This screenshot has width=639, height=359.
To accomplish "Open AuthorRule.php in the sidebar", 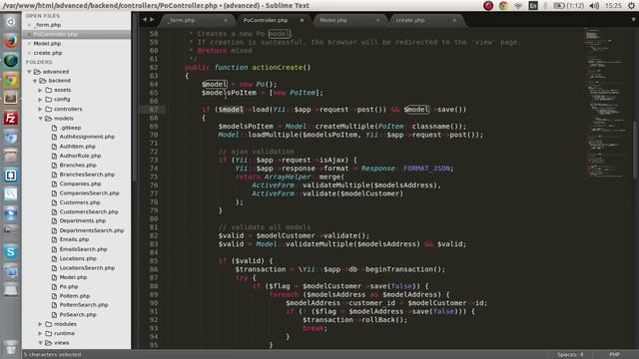I will pyautogui.click(x=80, y=156).
